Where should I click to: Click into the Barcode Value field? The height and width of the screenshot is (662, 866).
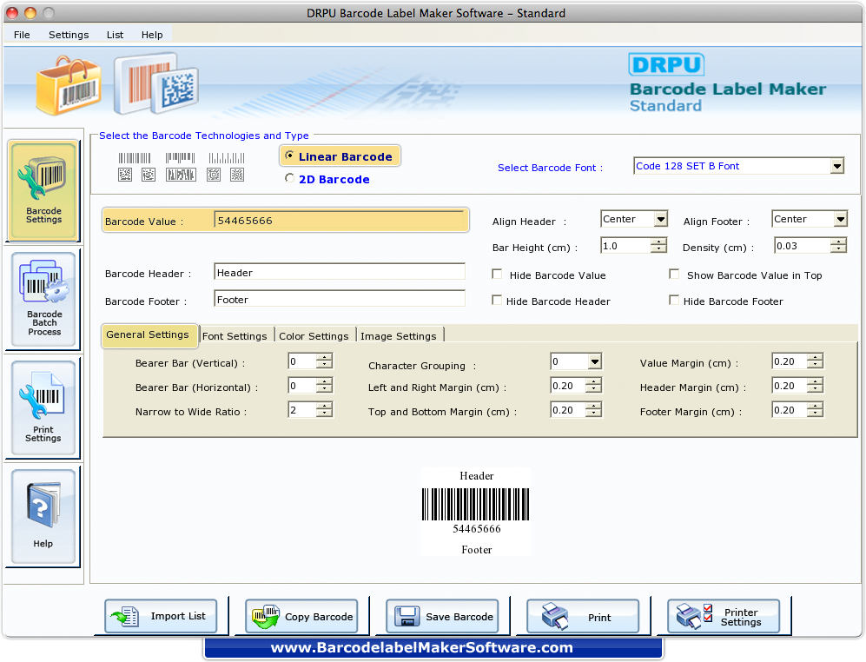tap(340, 221)
